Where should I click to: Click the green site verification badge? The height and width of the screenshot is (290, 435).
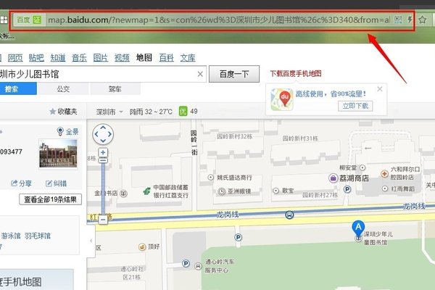tap(37, 20)
